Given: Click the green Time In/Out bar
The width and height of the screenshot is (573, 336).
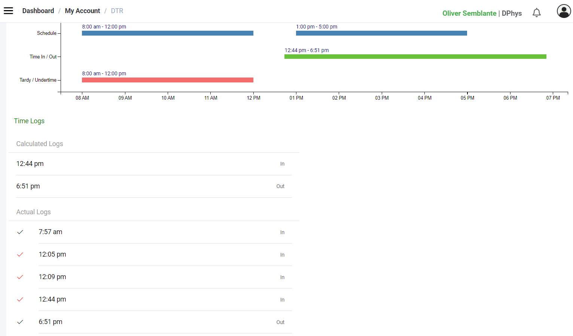Looking at the screenshot, I should click(415, 57).
